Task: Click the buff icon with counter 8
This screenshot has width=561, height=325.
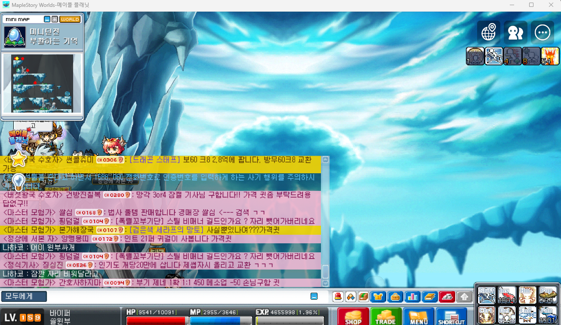Action: click(x=531, y=56)
